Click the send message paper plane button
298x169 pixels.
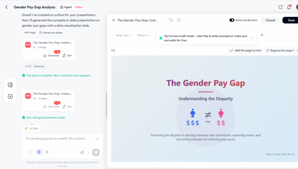(96, 152)
